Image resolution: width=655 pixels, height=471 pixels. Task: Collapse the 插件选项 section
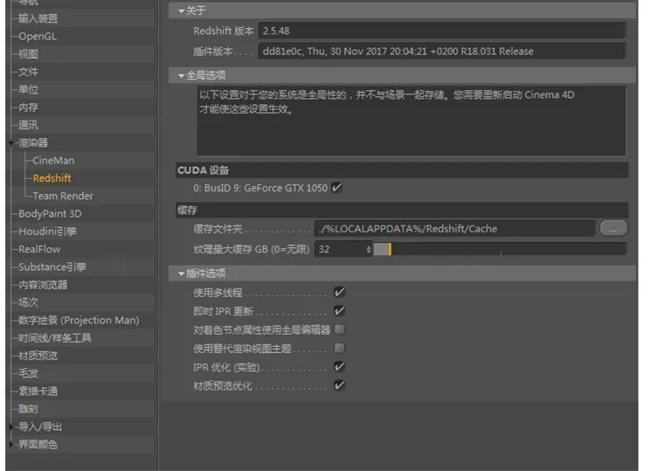[x=182, y=274]
